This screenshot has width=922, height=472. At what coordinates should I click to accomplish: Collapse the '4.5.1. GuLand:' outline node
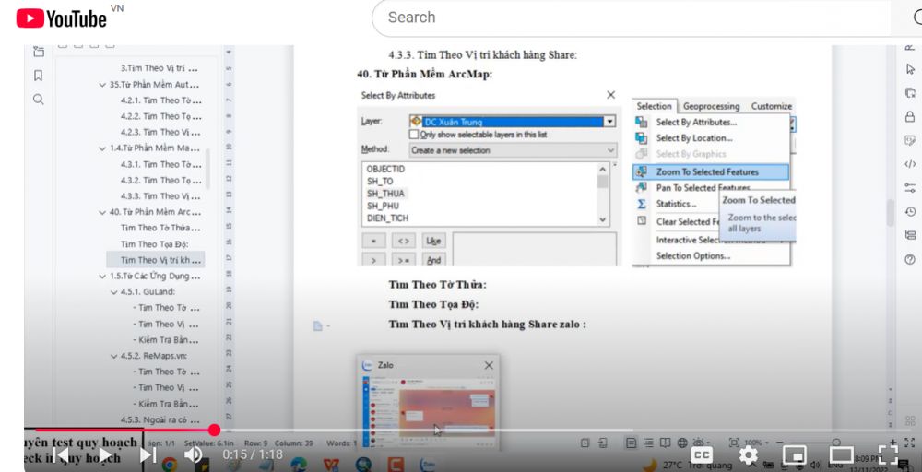click(x=113, y=291)
